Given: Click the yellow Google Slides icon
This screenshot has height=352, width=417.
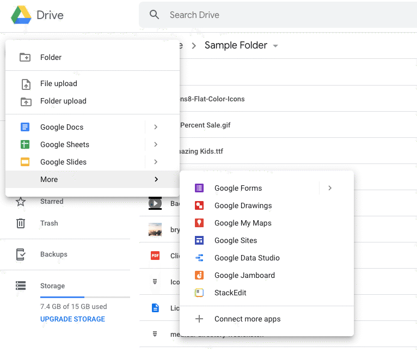Looking at the screenshot, I should [x=25, y=162].
